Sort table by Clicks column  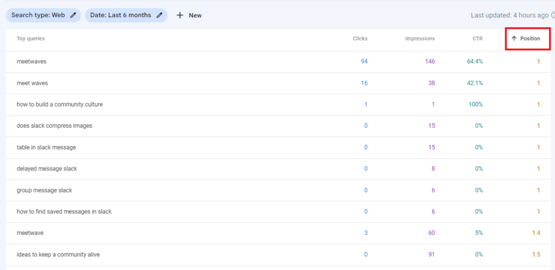click(x=360, y=38)
